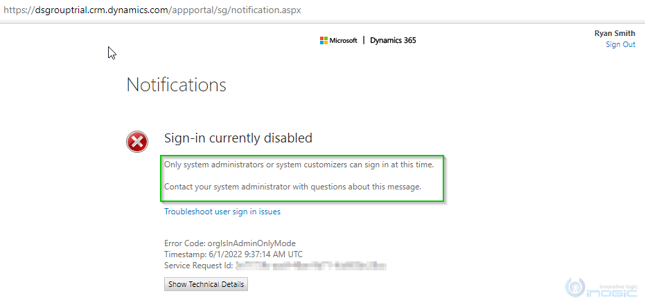This screenshot has width=645, height=307.
Task: Click Show Technical Details button
Action: click(x=206, y=284)
